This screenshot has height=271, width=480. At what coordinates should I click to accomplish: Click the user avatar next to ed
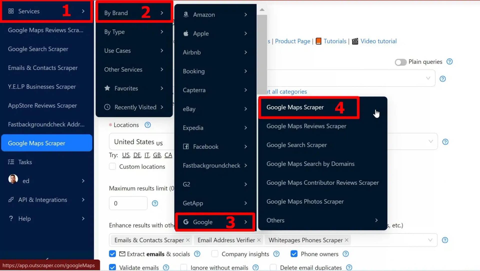coord(13,179)
